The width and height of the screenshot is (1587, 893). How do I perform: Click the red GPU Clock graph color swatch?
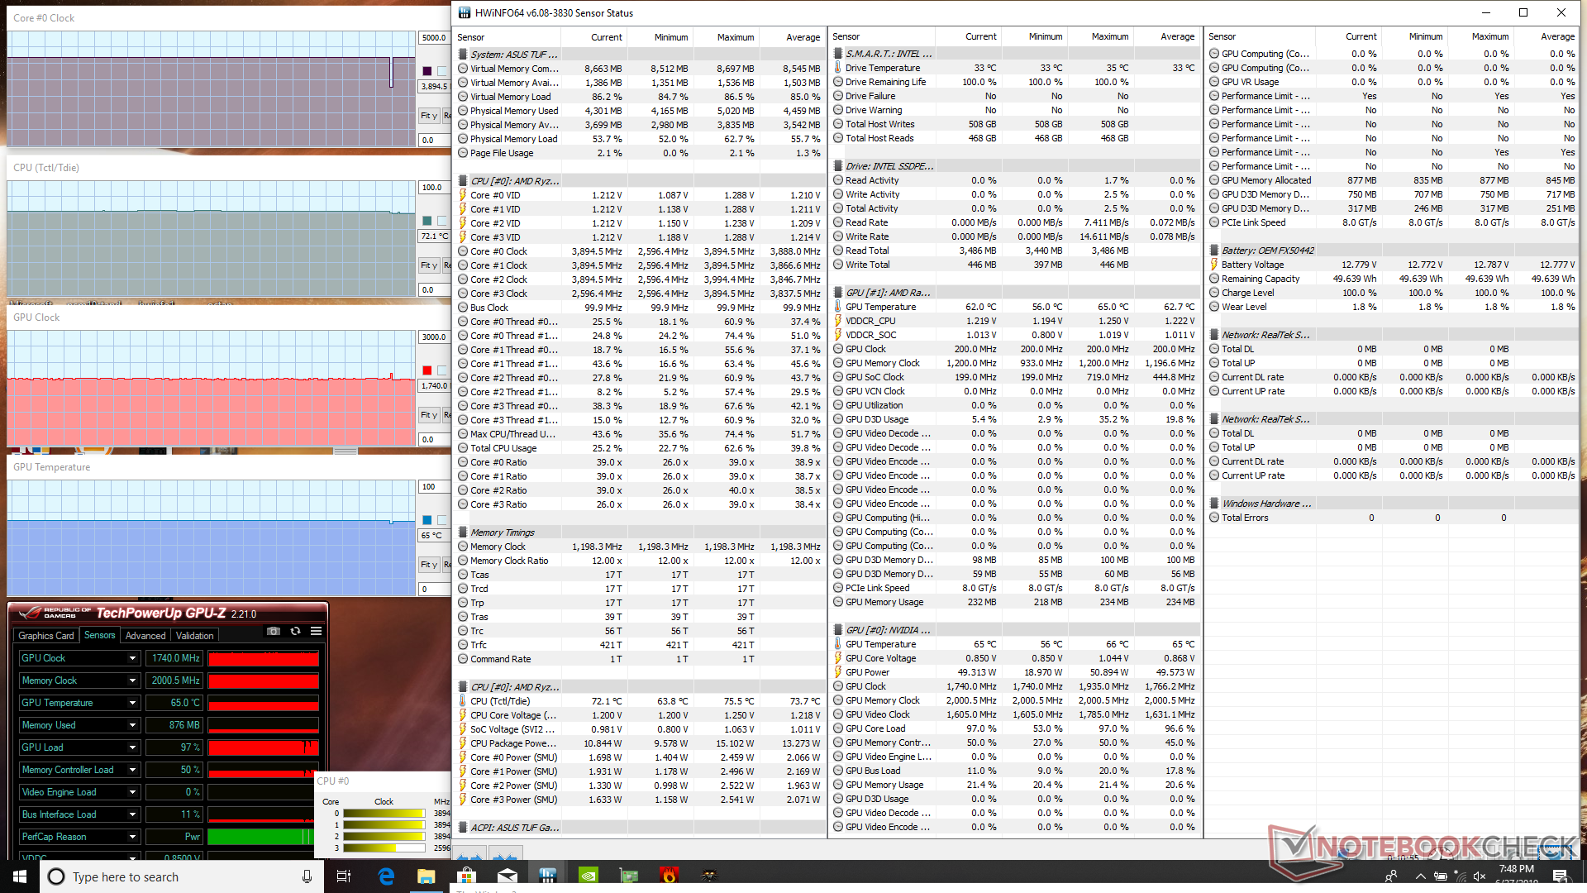[427, 370]
